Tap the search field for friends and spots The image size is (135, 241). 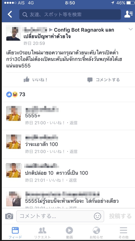[70, 14]
